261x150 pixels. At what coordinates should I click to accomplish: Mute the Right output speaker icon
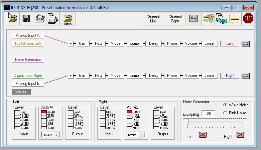click(245, 76)
